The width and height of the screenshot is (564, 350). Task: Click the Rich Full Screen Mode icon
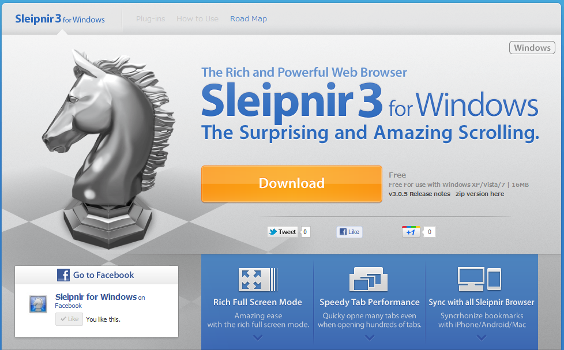pyautogui.click(x=258, y=280)
